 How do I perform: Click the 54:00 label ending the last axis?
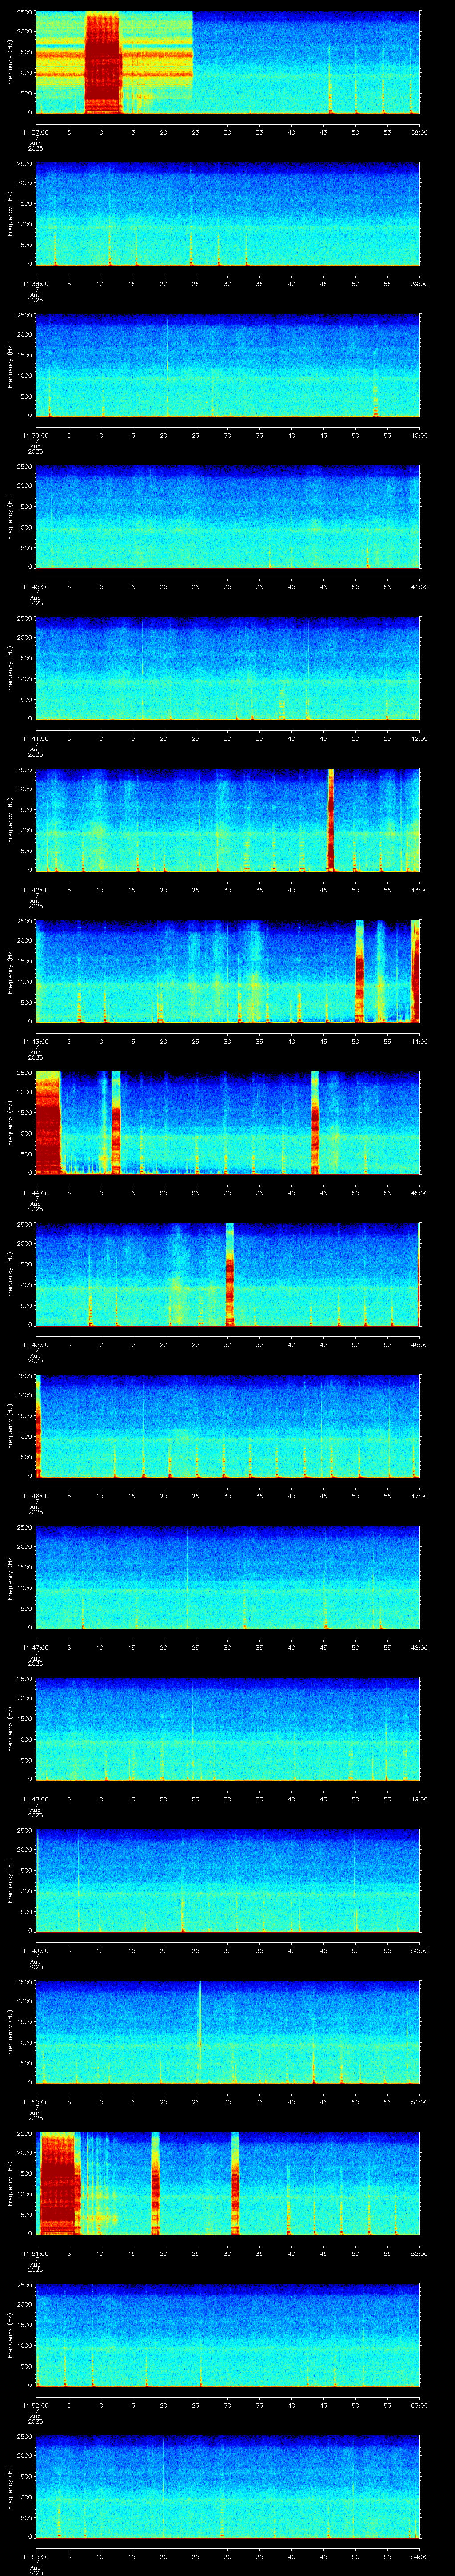419,2556
